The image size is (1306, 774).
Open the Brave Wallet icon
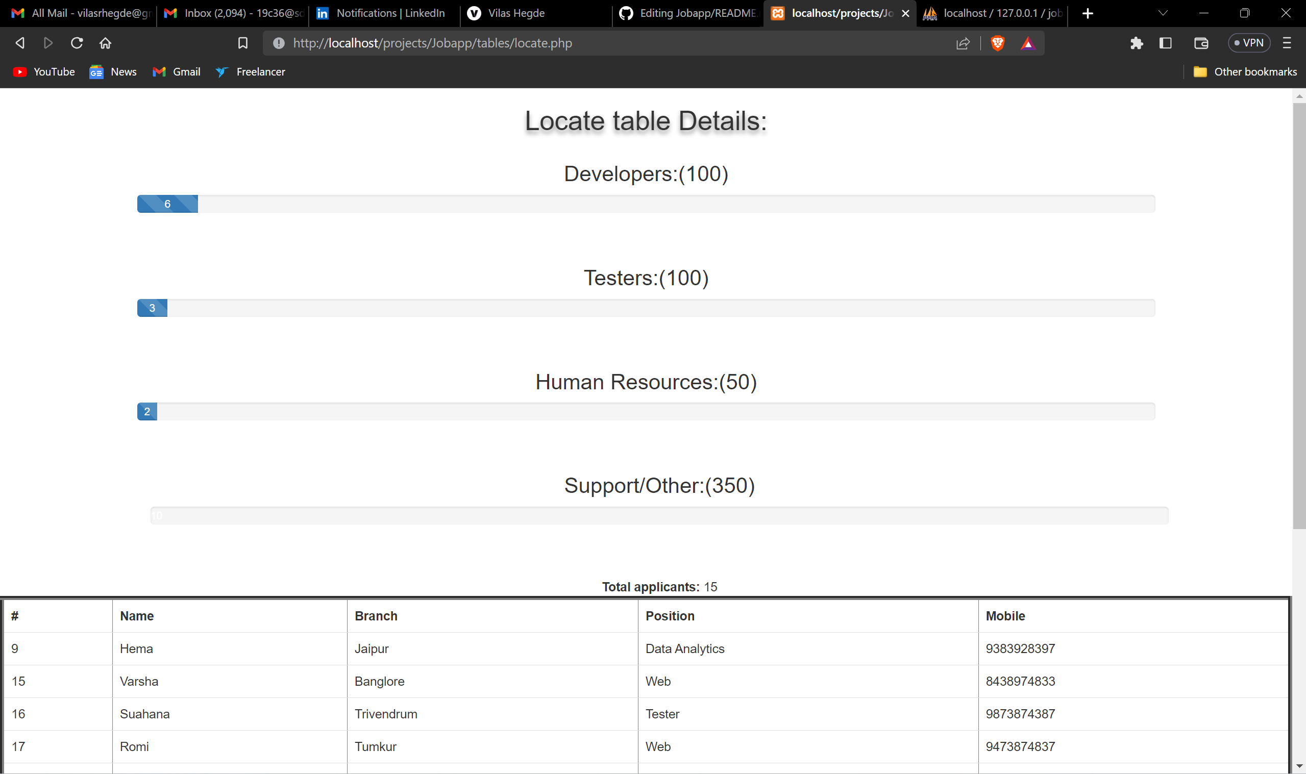pos(1201,43)
